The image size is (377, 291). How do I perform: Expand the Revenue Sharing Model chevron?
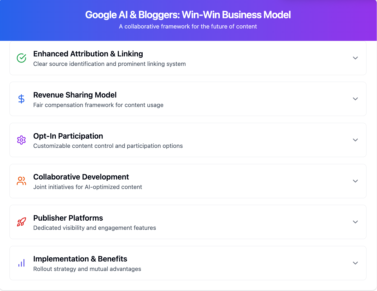click(x=355, y=99)
